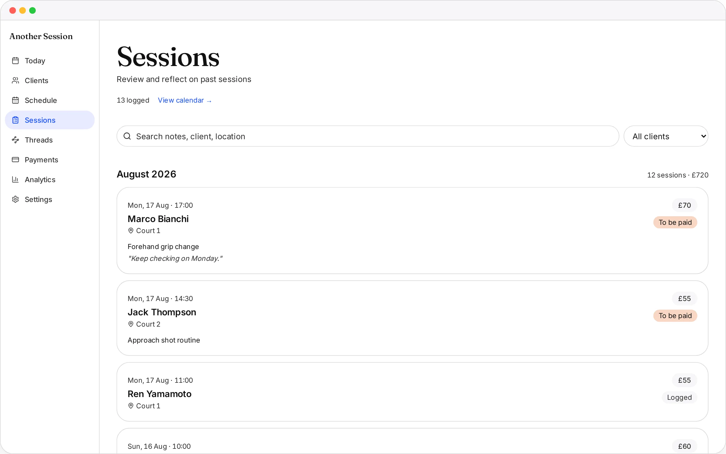Open the Settings label in sidebar
726x454 pixels.
(38, 199)
